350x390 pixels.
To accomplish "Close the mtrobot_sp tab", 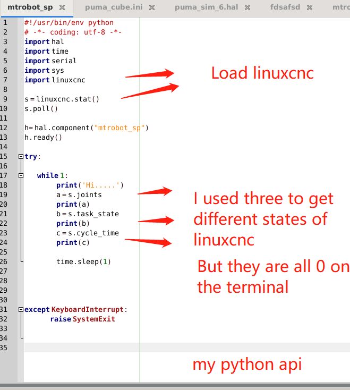I will [62, 8].
